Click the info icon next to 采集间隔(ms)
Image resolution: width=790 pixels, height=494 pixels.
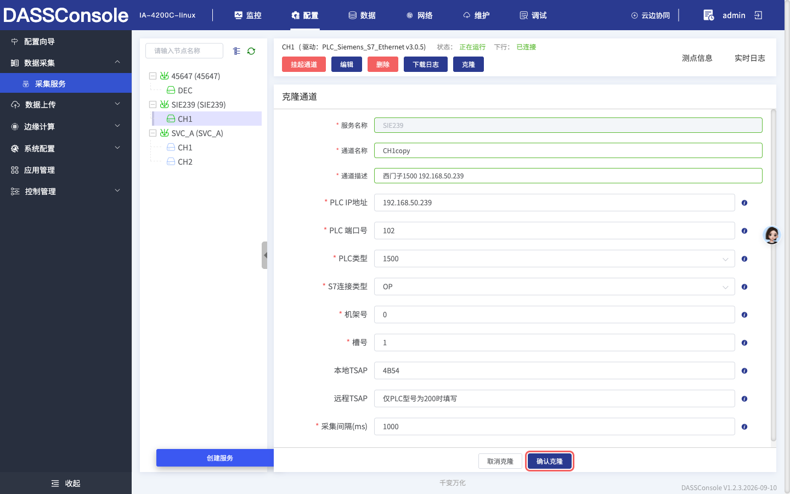click(744, 427)
